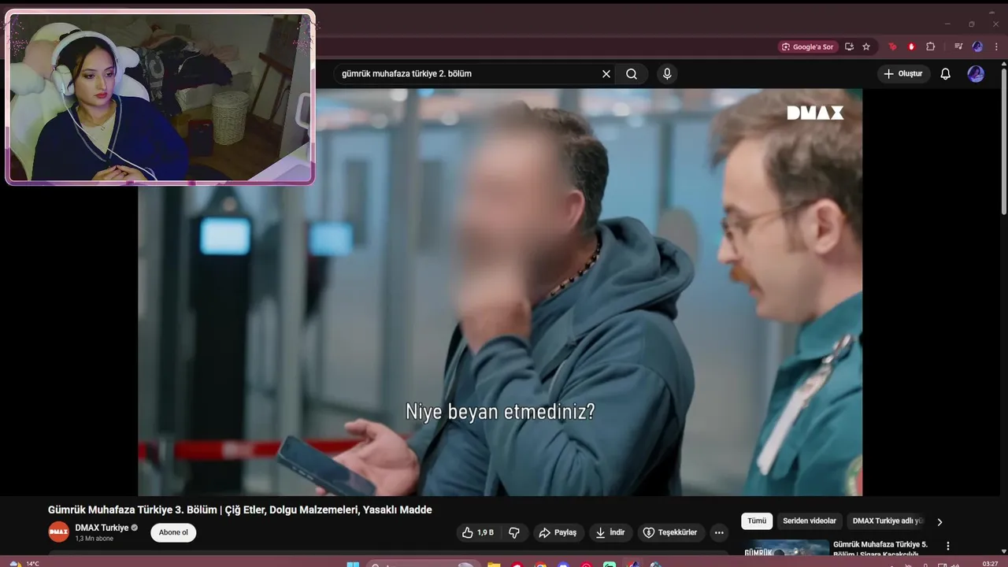Expand more filter chips with the right arrow
The image size is (1008, 567).
[x=939, y=521]
